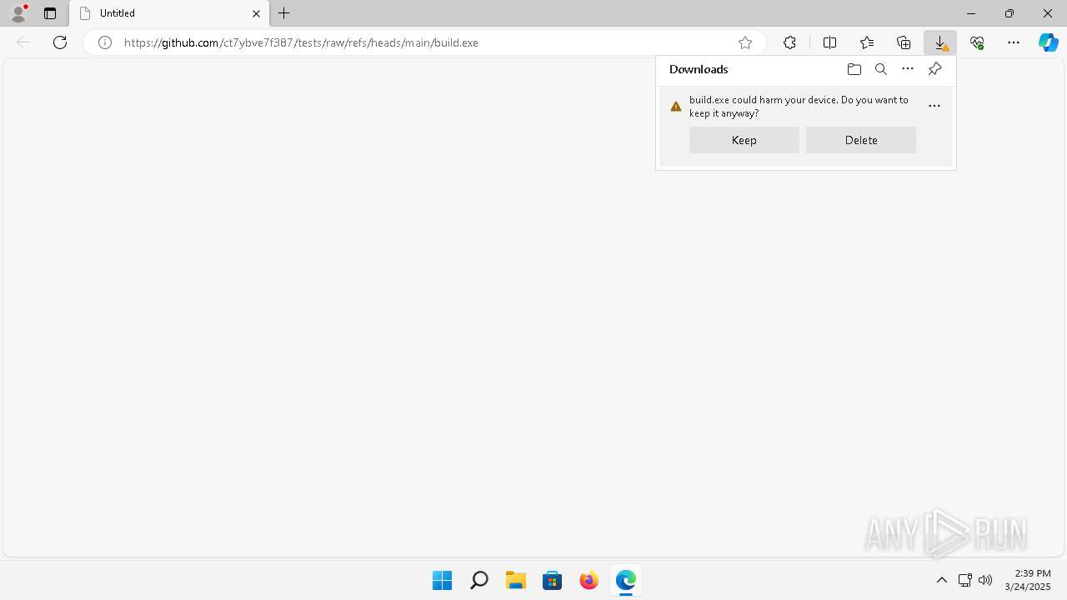Refresh the current page
Screen dimensions: 1067x600
[x=60, y=42]
